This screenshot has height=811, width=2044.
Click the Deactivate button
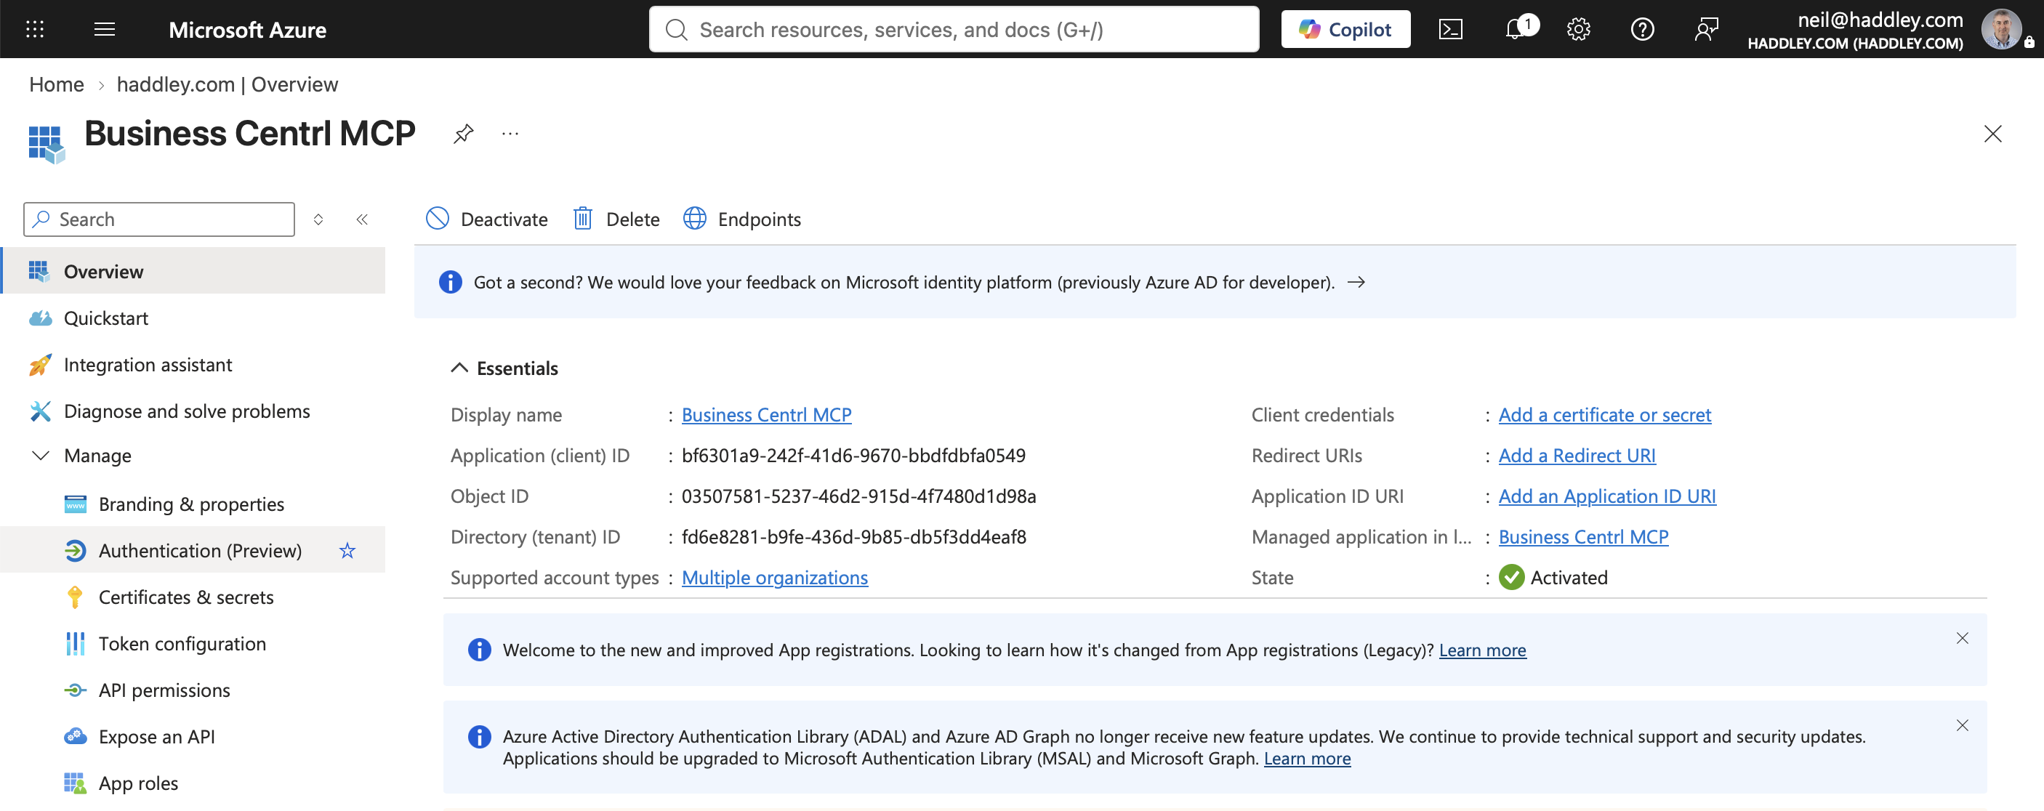point(486,218)
